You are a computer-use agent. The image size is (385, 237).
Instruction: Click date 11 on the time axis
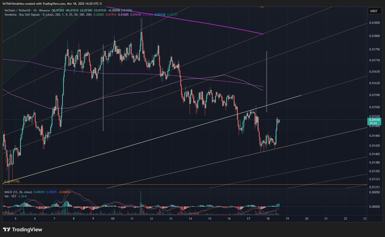(x=132, y=219)
